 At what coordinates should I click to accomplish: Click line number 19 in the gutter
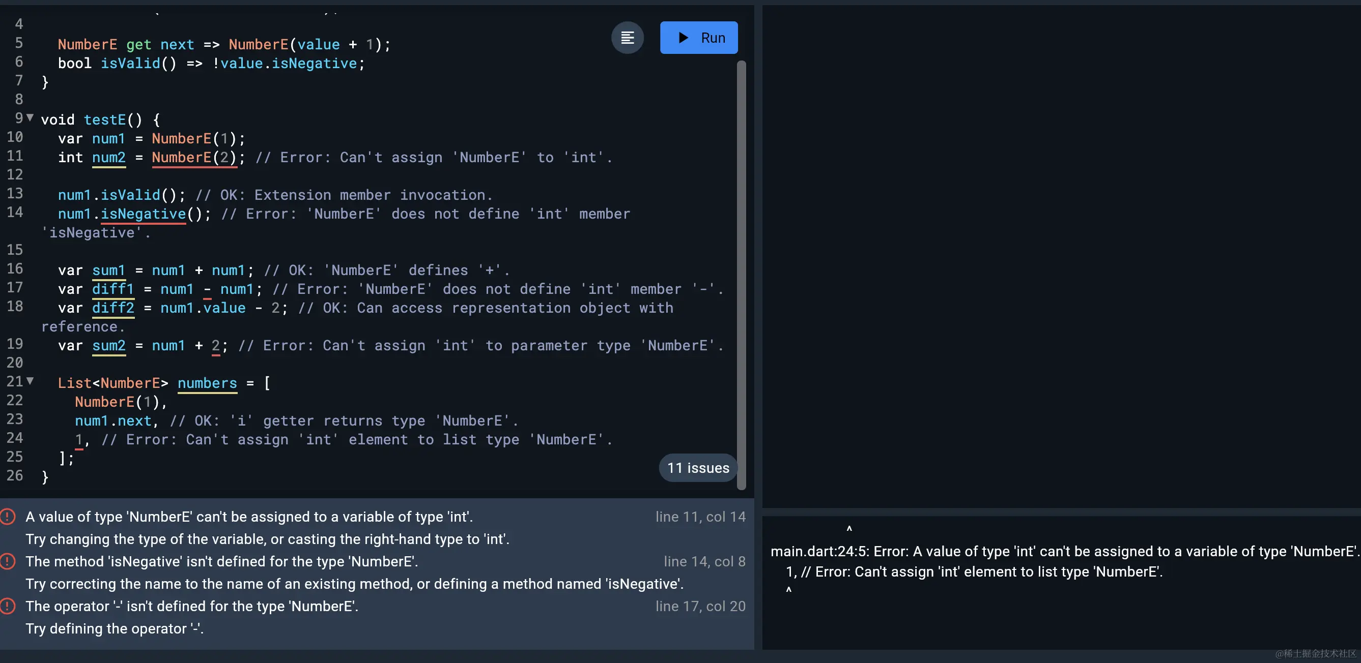click(15, 344)
